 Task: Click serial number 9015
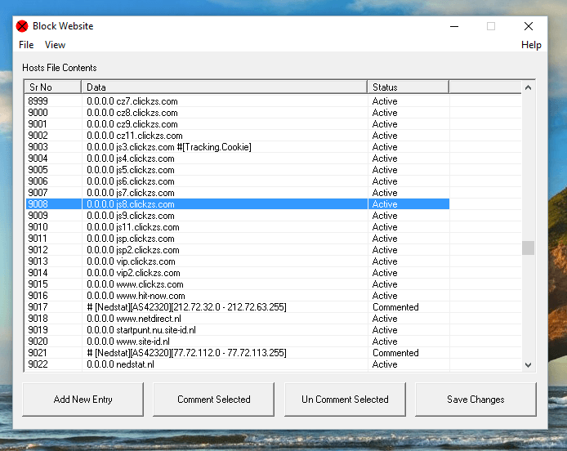(x=38, y=284)
